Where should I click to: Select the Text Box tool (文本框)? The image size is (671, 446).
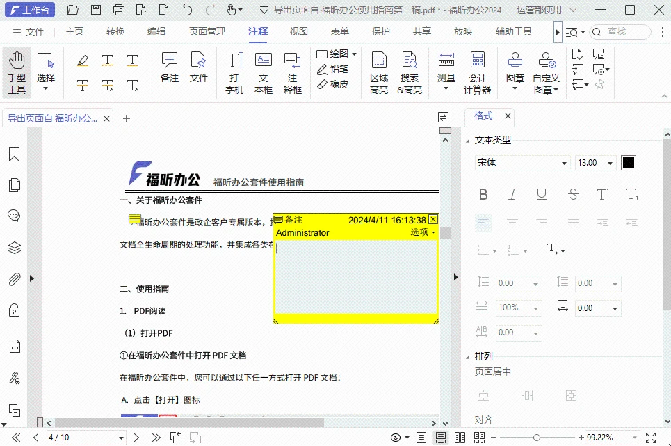[x=263, y=73]
